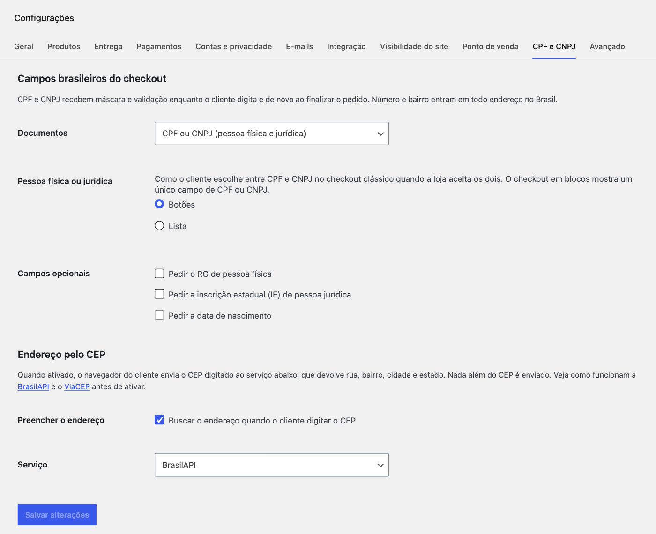Click the Campos brasileiros do checkout heading
The height and width of the screenshot is (534, 656).
tap(92, 79)
